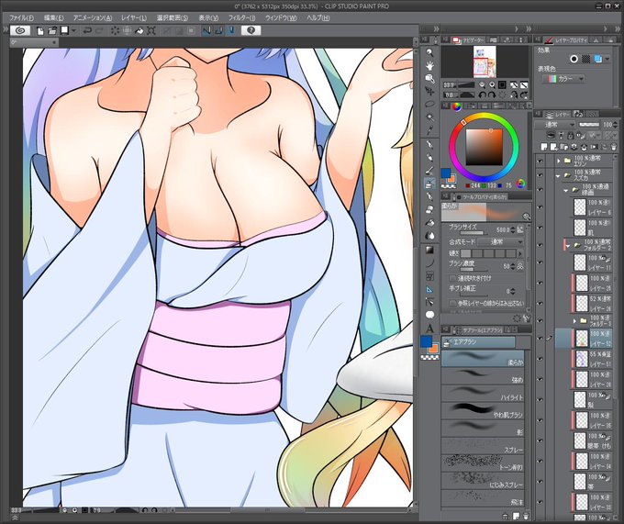Image resolution: width=624 pixels, height=524 pixels.
Task: Select the Eraser tool in the toolbox
Action: 429,209
